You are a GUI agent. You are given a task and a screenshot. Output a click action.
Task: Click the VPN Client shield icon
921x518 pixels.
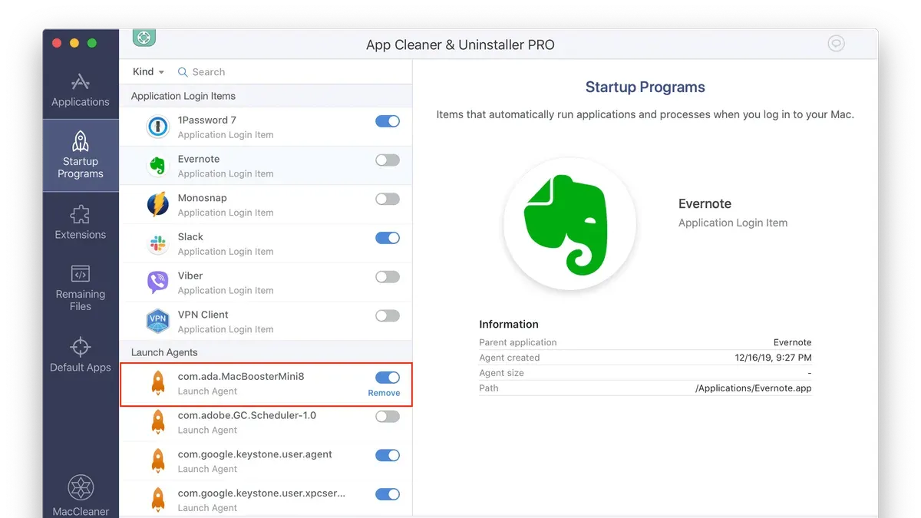[158, 321]
